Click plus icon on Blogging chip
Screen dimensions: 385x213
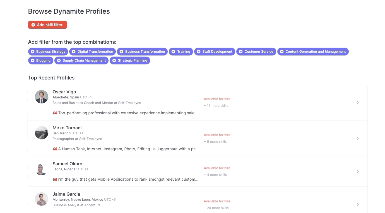point(33,60)
